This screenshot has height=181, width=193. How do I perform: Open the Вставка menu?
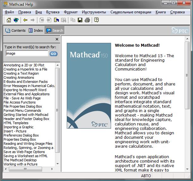(53, 12)
